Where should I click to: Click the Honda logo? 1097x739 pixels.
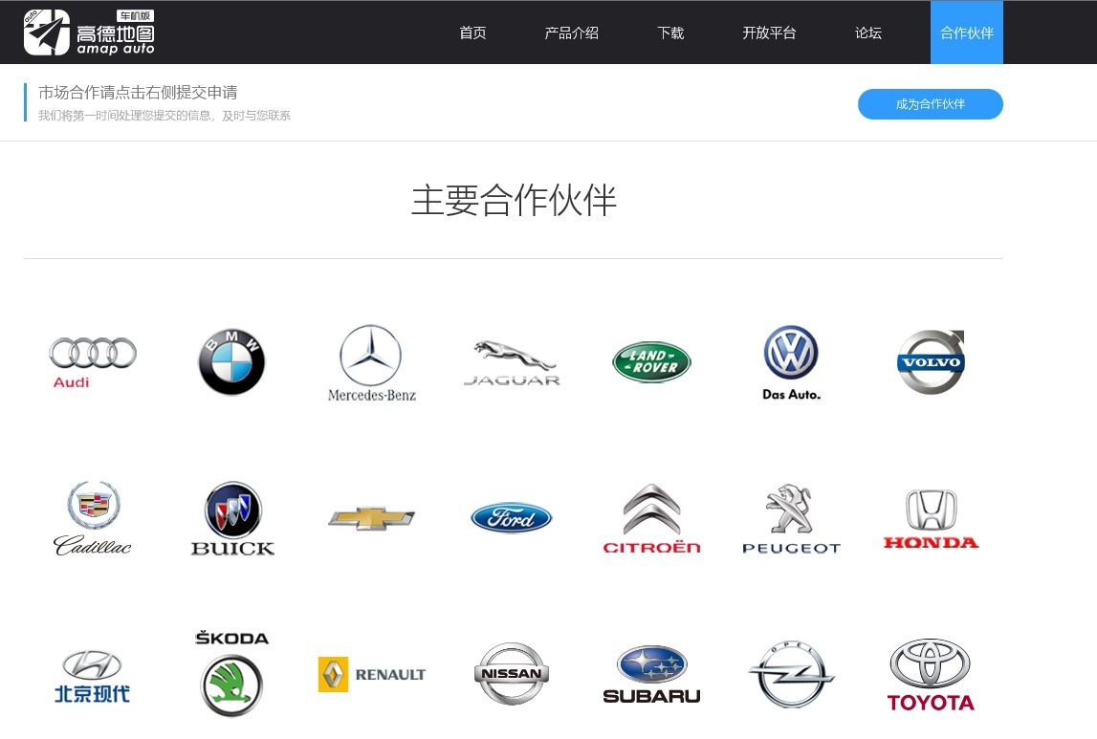coord(932,519)
